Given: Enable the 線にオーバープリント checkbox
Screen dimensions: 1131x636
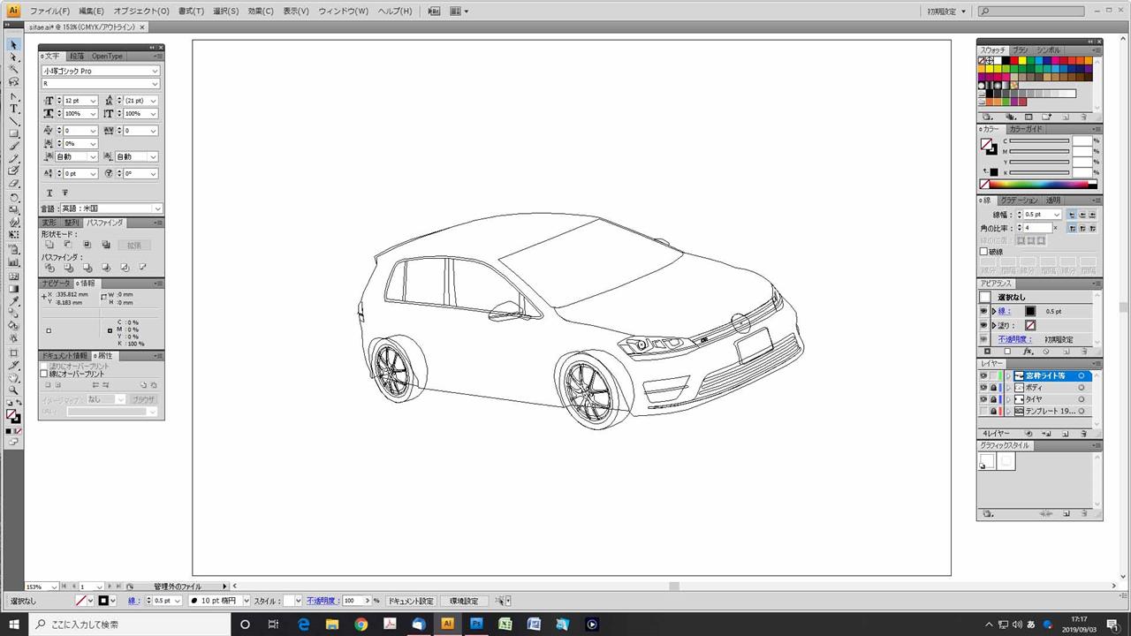Looking at the screenshot, I should (44, 374).
